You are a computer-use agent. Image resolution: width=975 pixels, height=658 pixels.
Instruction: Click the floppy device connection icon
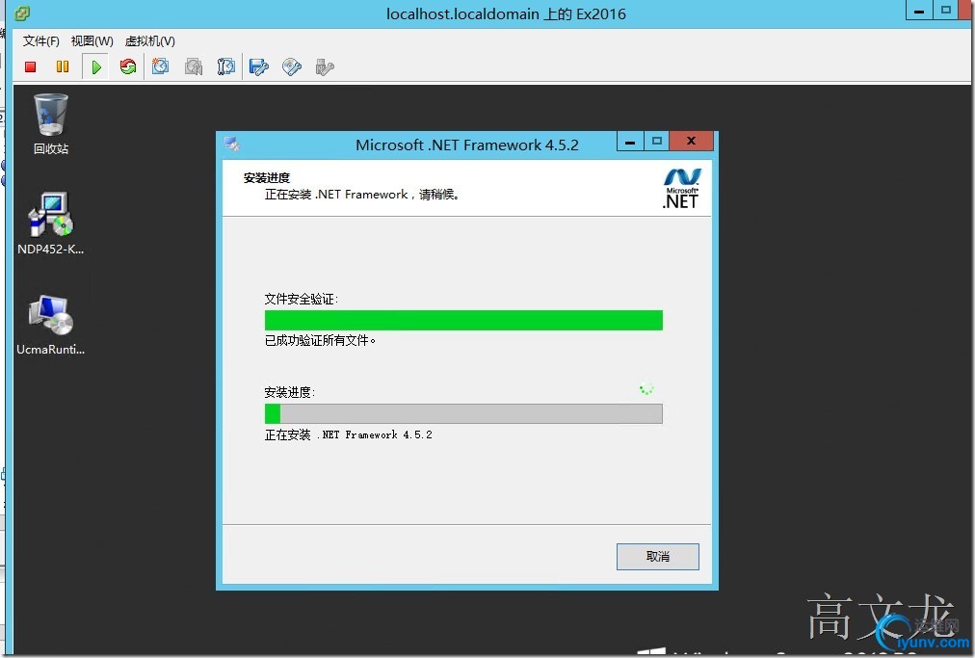(258, 66)
